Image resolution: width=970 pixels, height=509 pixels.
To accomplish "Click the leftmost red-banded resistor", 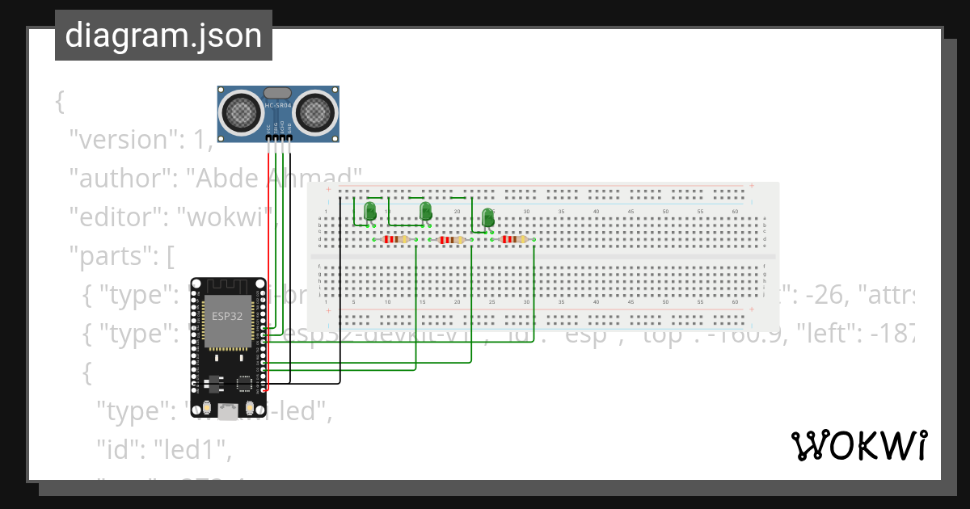I will coord(394,239).
